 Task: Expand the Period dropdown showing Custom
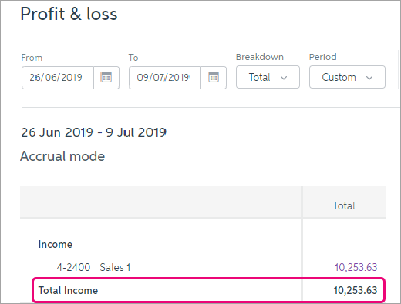(x=347, y=77)
